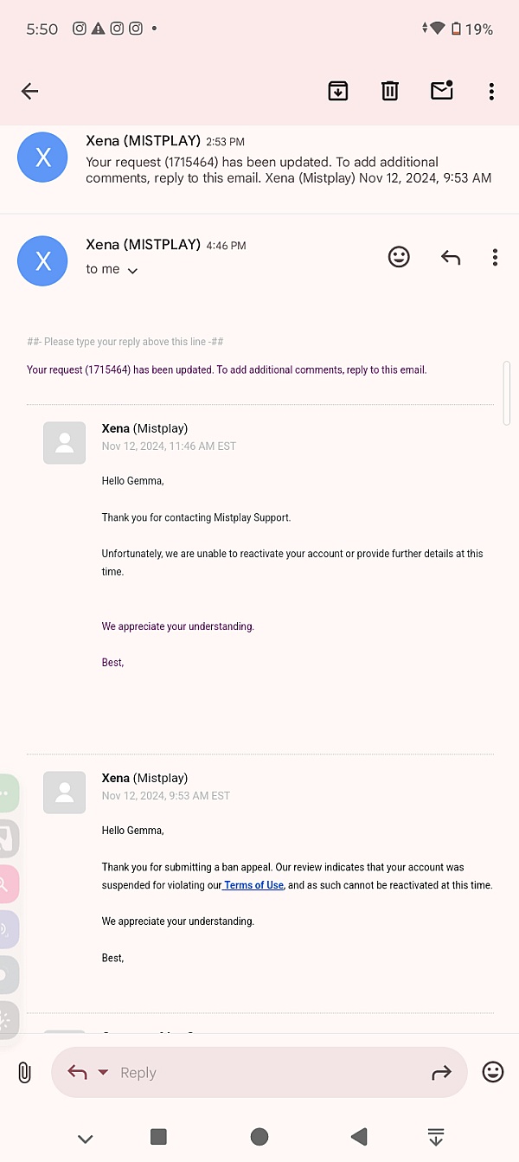Tap the email body scrollbar handle

pyautogui.click(x=507, y=393)
